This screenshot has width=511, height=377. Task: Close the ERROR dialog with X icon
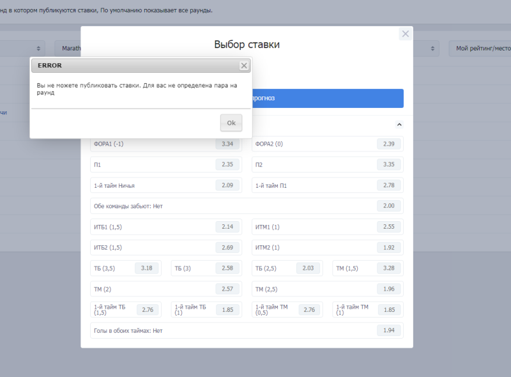click(244, 66)
